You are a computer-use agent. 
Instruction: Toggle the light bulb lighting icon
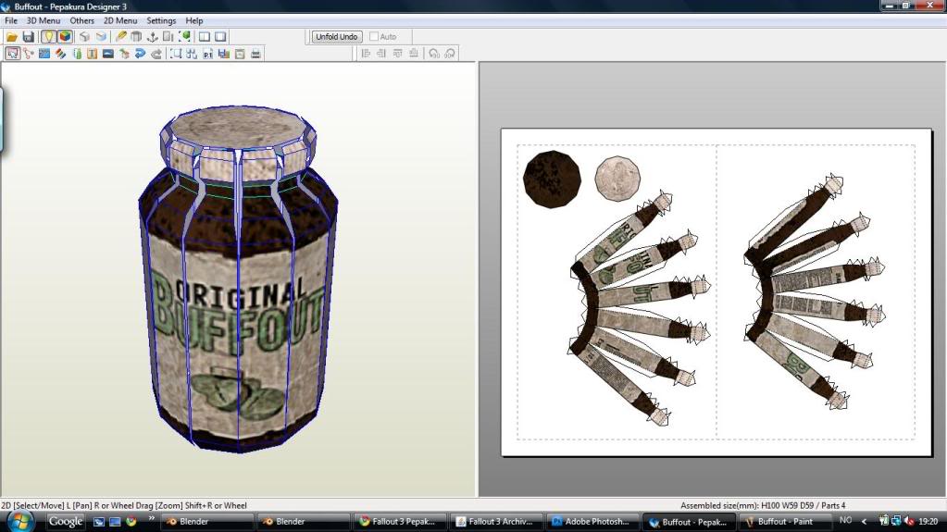48,37
